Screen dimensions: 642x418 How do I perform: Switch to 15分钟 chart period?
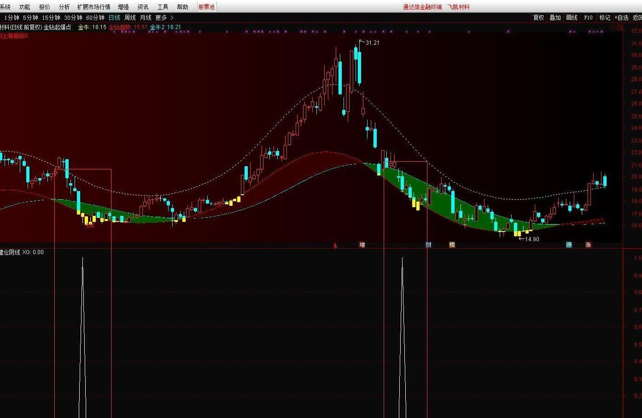pos(51,17)
